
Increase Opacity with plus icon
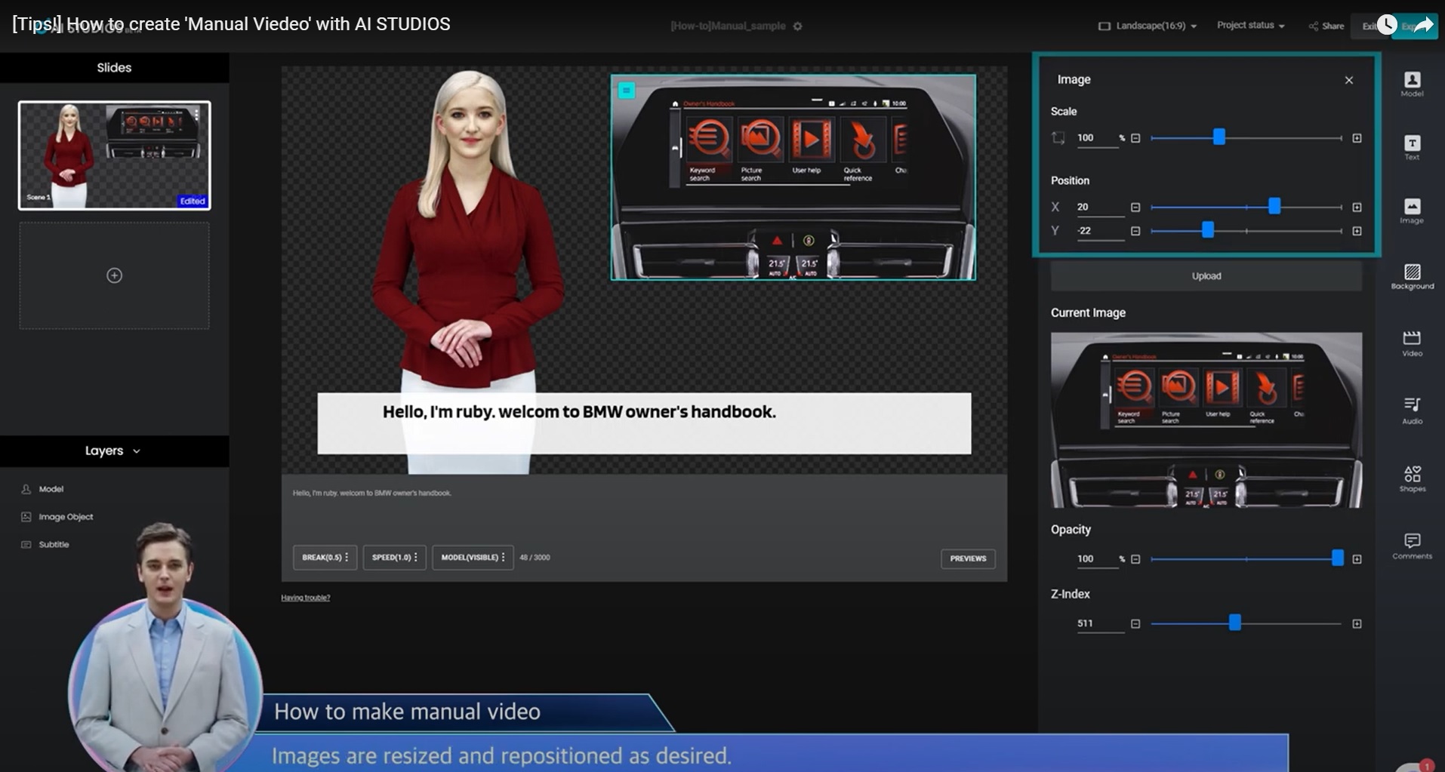tap(1357, 559)
